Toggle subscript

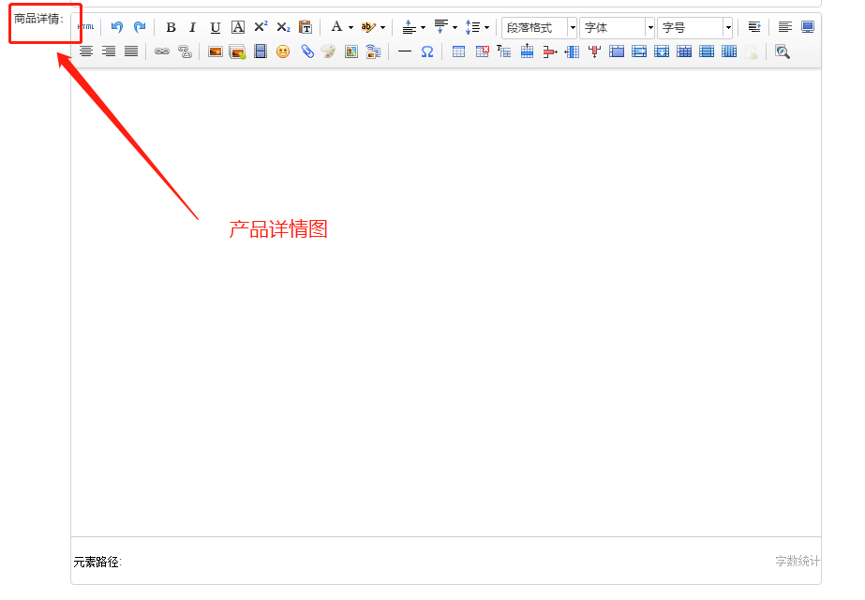283,26
